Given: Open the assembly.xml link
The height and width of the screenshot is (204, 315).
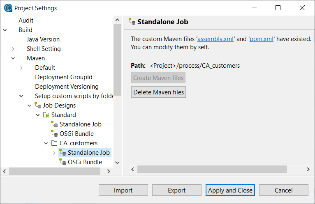Looking at the screenshot, I should point(216,39).
